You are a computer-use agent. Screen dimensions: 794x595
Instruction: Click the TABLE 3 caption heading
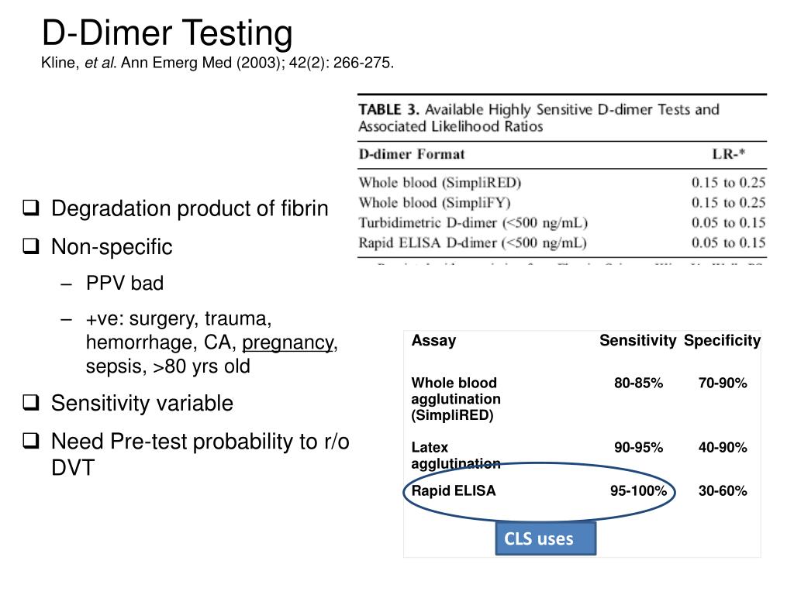[x=539, y=118]
